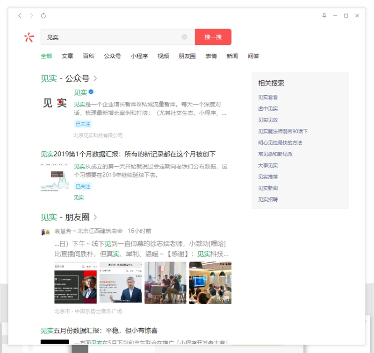Open the 新闻 tab
This screenshot has width=374, height=353.
tap(232, 56)
